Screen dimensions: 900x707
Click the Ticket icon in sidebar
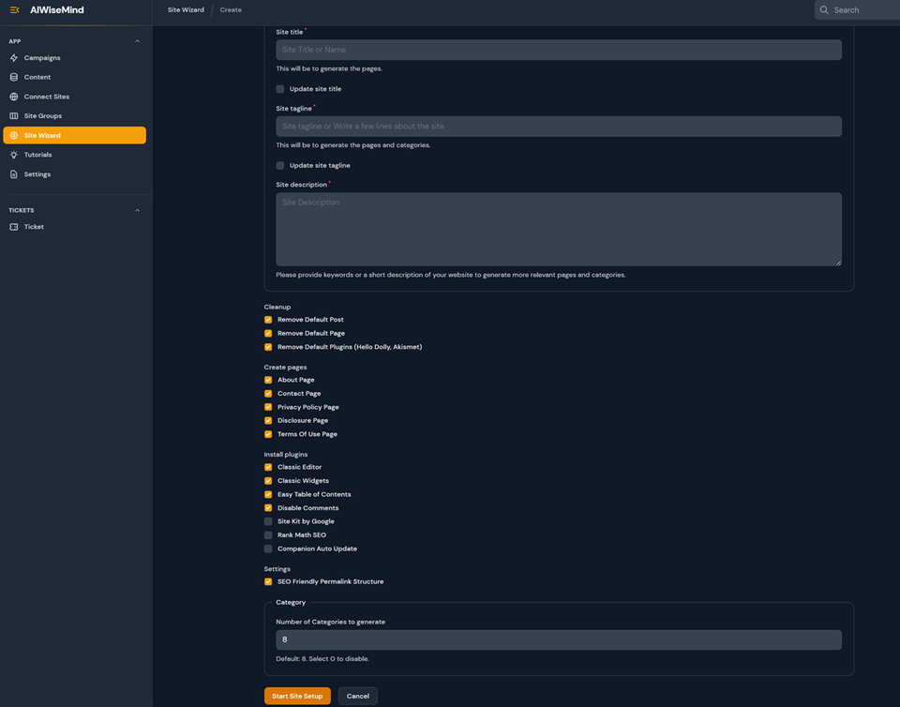14,227
